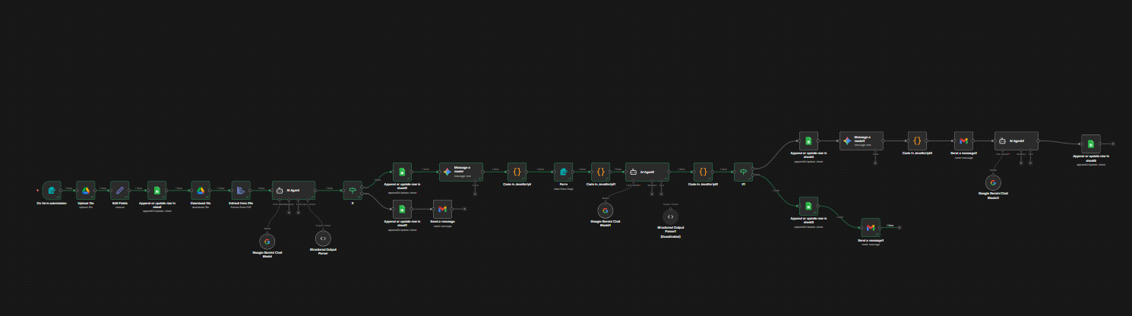Select the Message a model1 node
The width and height of the screenshot is (1132, 316).
pos(862,141)
